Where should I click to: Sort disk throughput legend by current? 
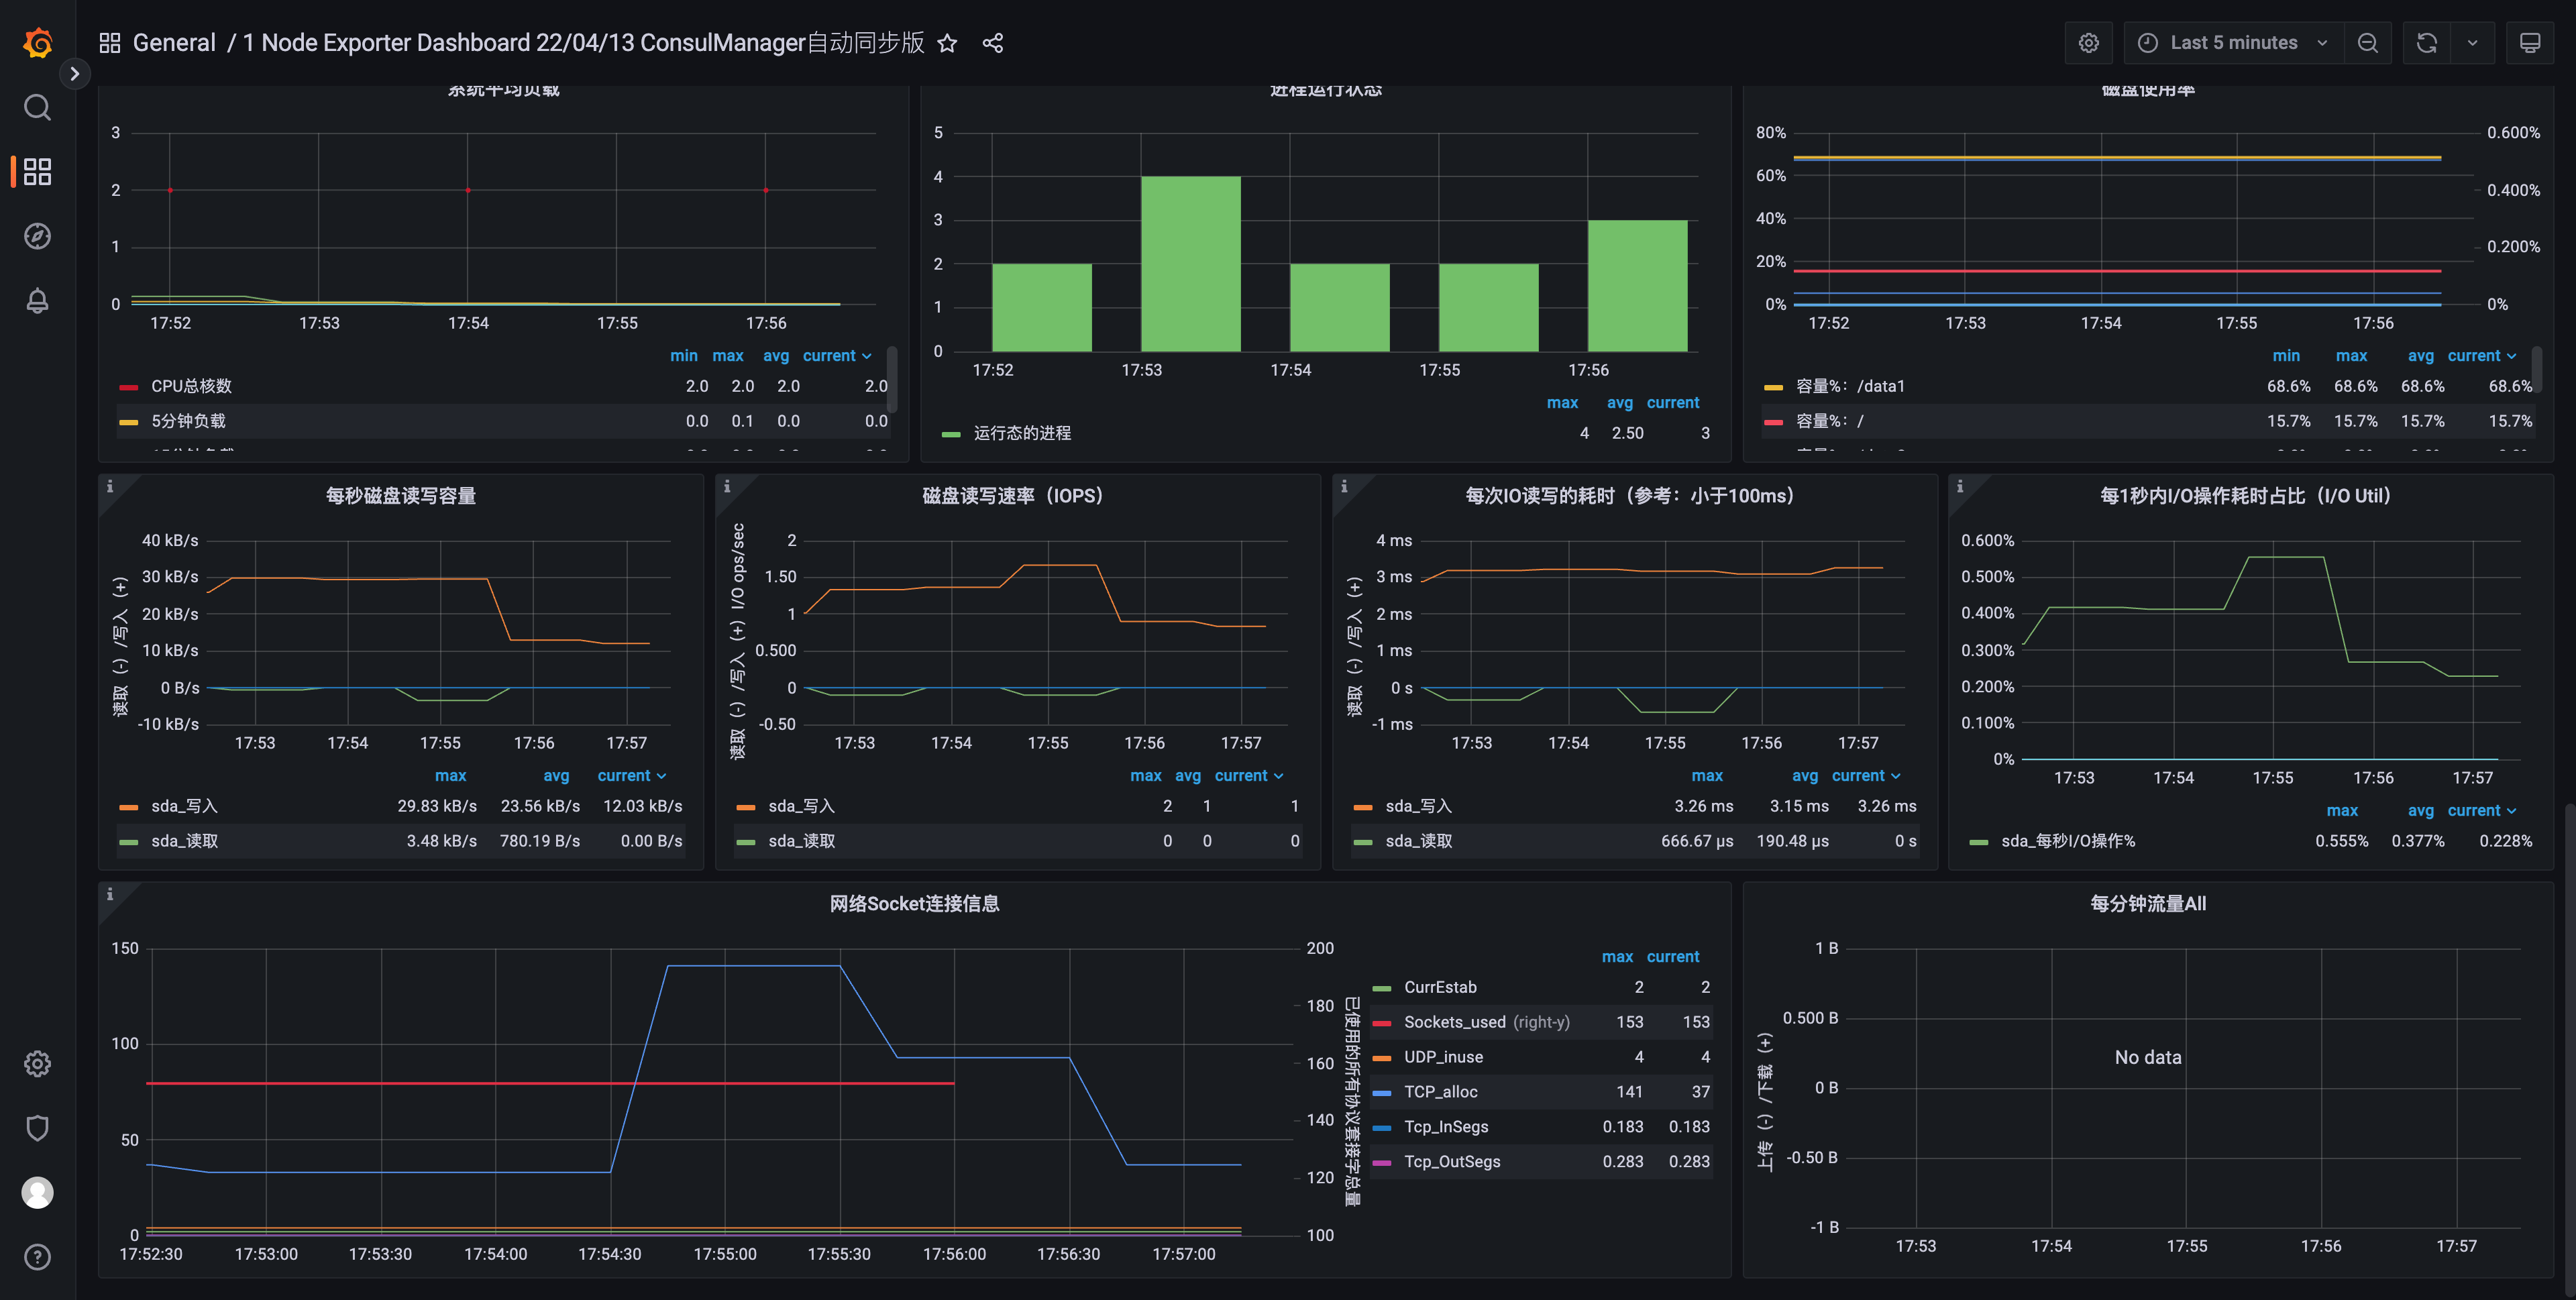pyautogui.click(x=631, y=776)
